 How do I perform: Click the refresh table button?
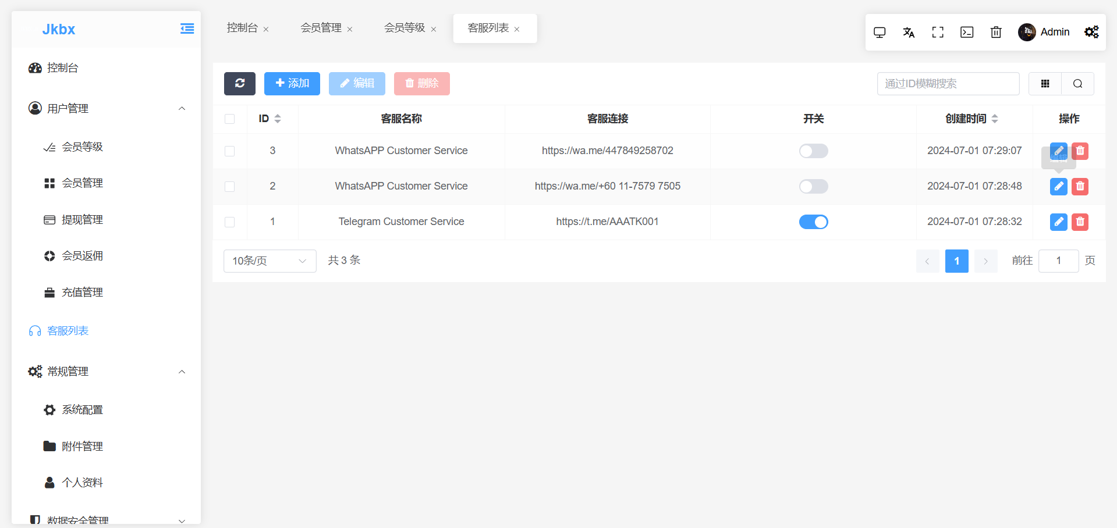239,84
